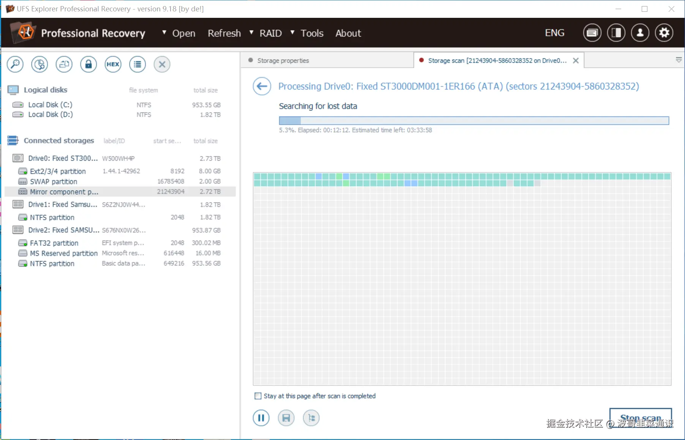This screenshot has width=685, height=440.
Task: Open the About menu item
Action: click(x=348, y=33)
